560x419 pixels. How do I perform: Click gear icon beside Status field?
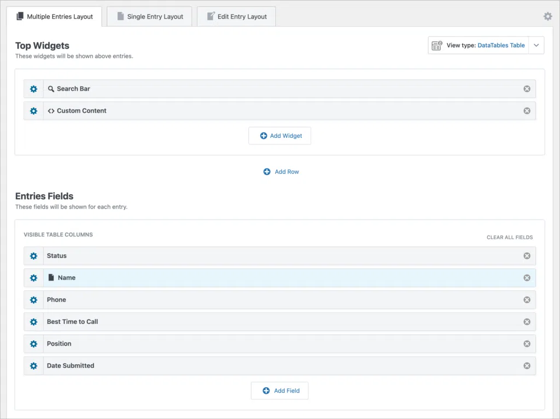point(33,256)
